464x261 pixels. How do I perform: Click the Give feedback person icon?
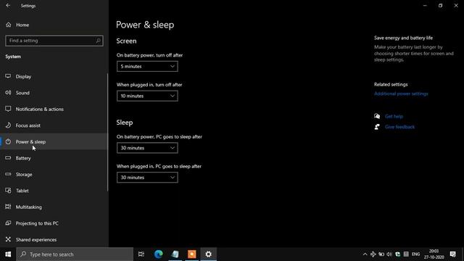377,127
